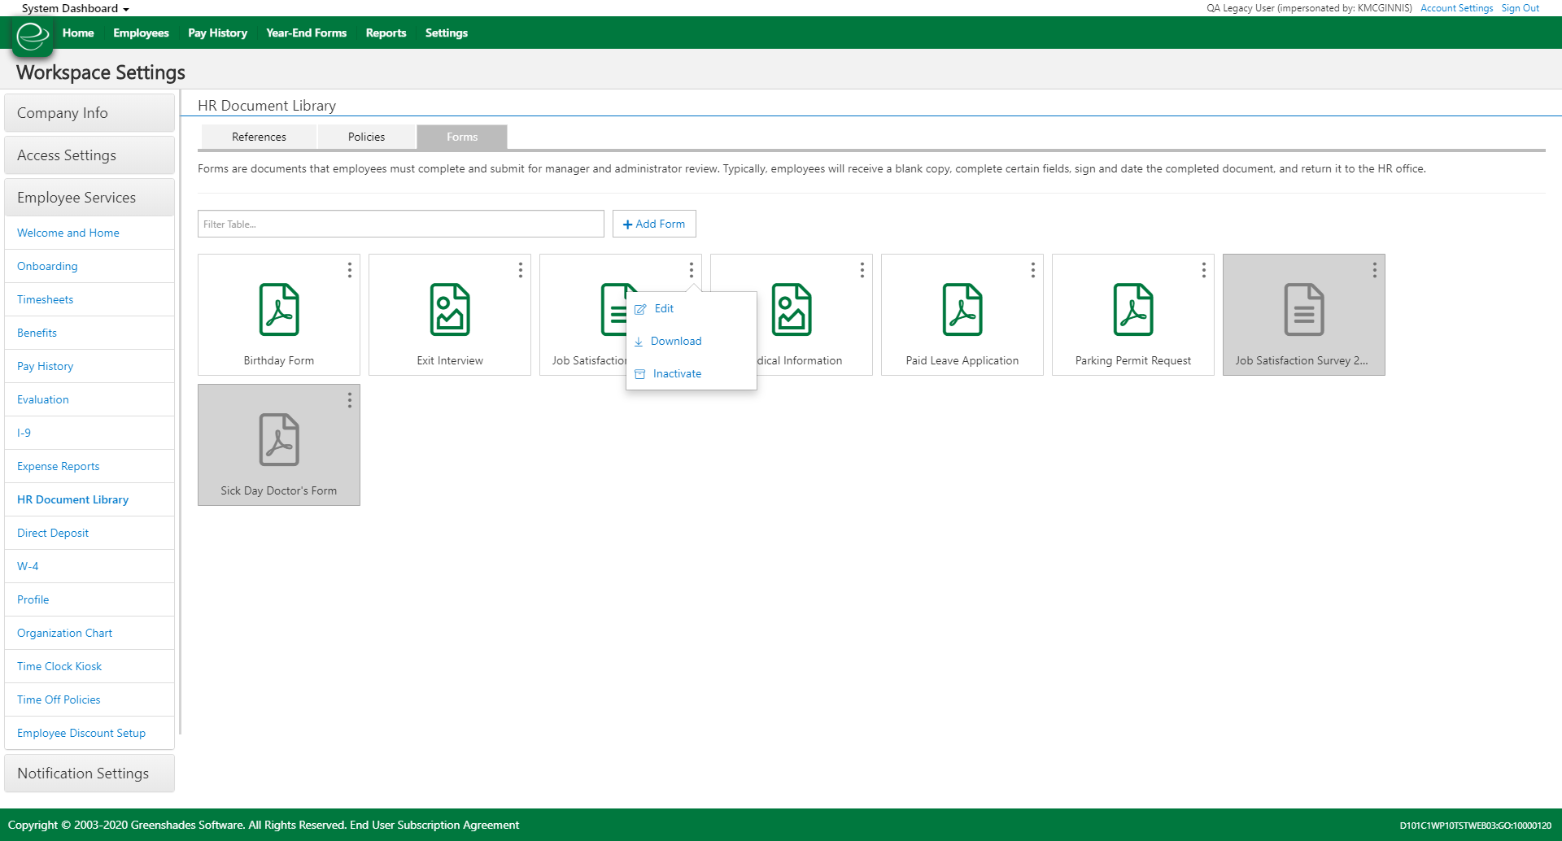Open Time Off Policies link
The height and width of the screenshot is (841, 1562).
pyautogui.click(x=59, y=699)
